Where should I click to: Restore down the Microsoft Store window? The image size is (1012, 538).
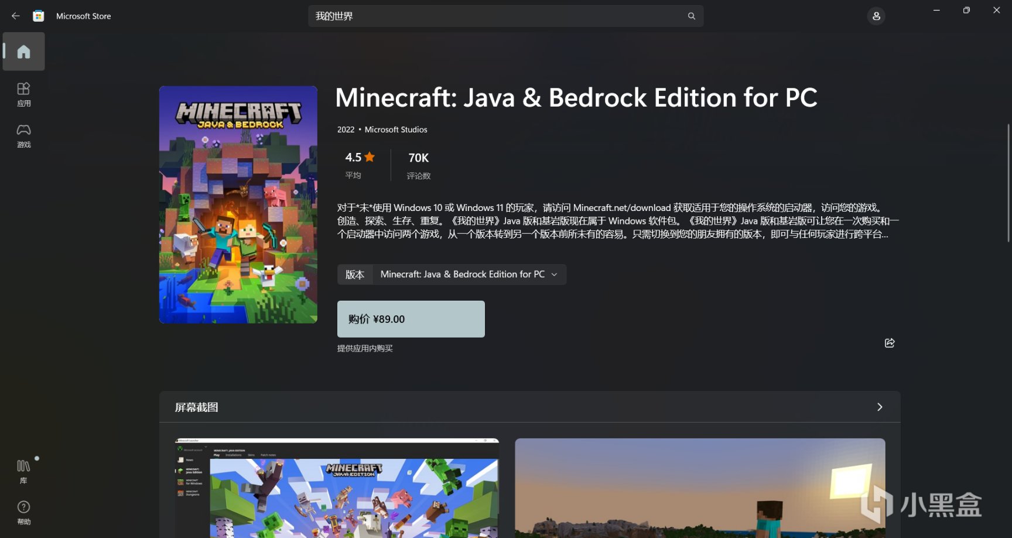click(966, 10)
